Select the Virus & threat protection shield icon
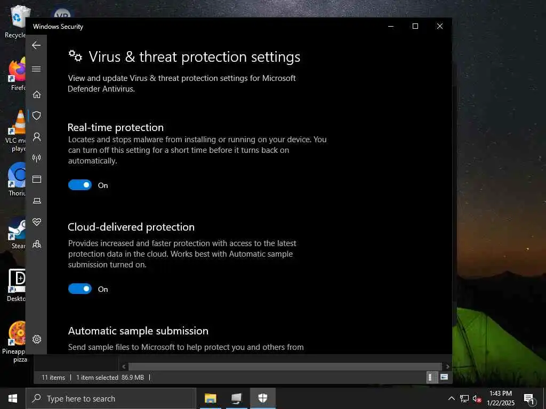 (x=37, y=116)
